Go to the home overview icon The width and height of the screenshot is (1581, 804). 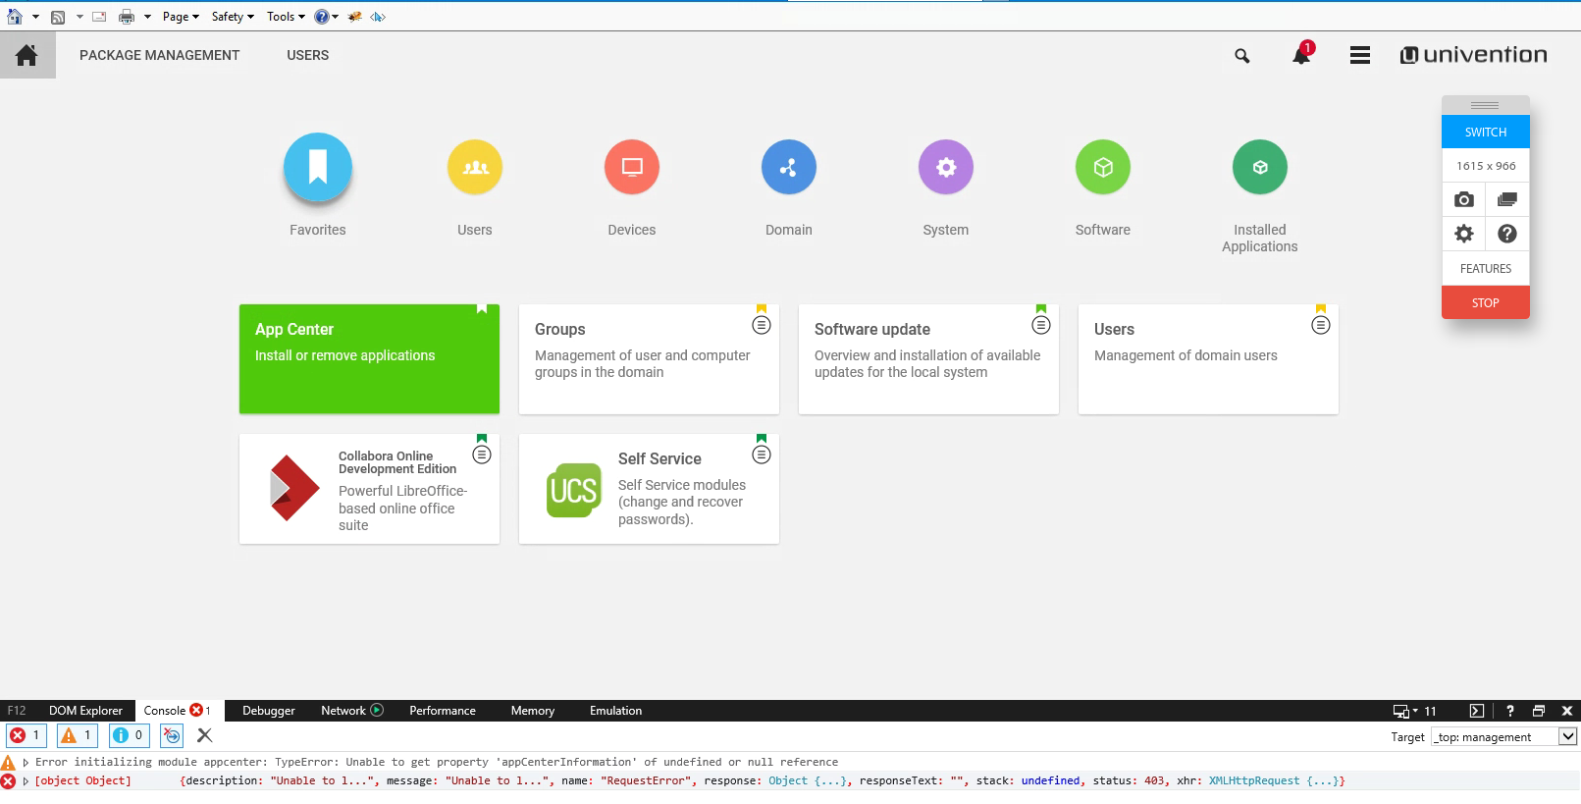pos(27,56)
